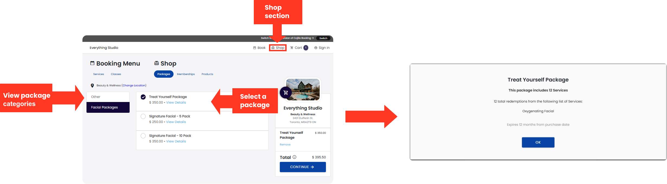Deselect the Treat Yourself Package radio
This screenshot has height=184, width=667.
point(143,97)
